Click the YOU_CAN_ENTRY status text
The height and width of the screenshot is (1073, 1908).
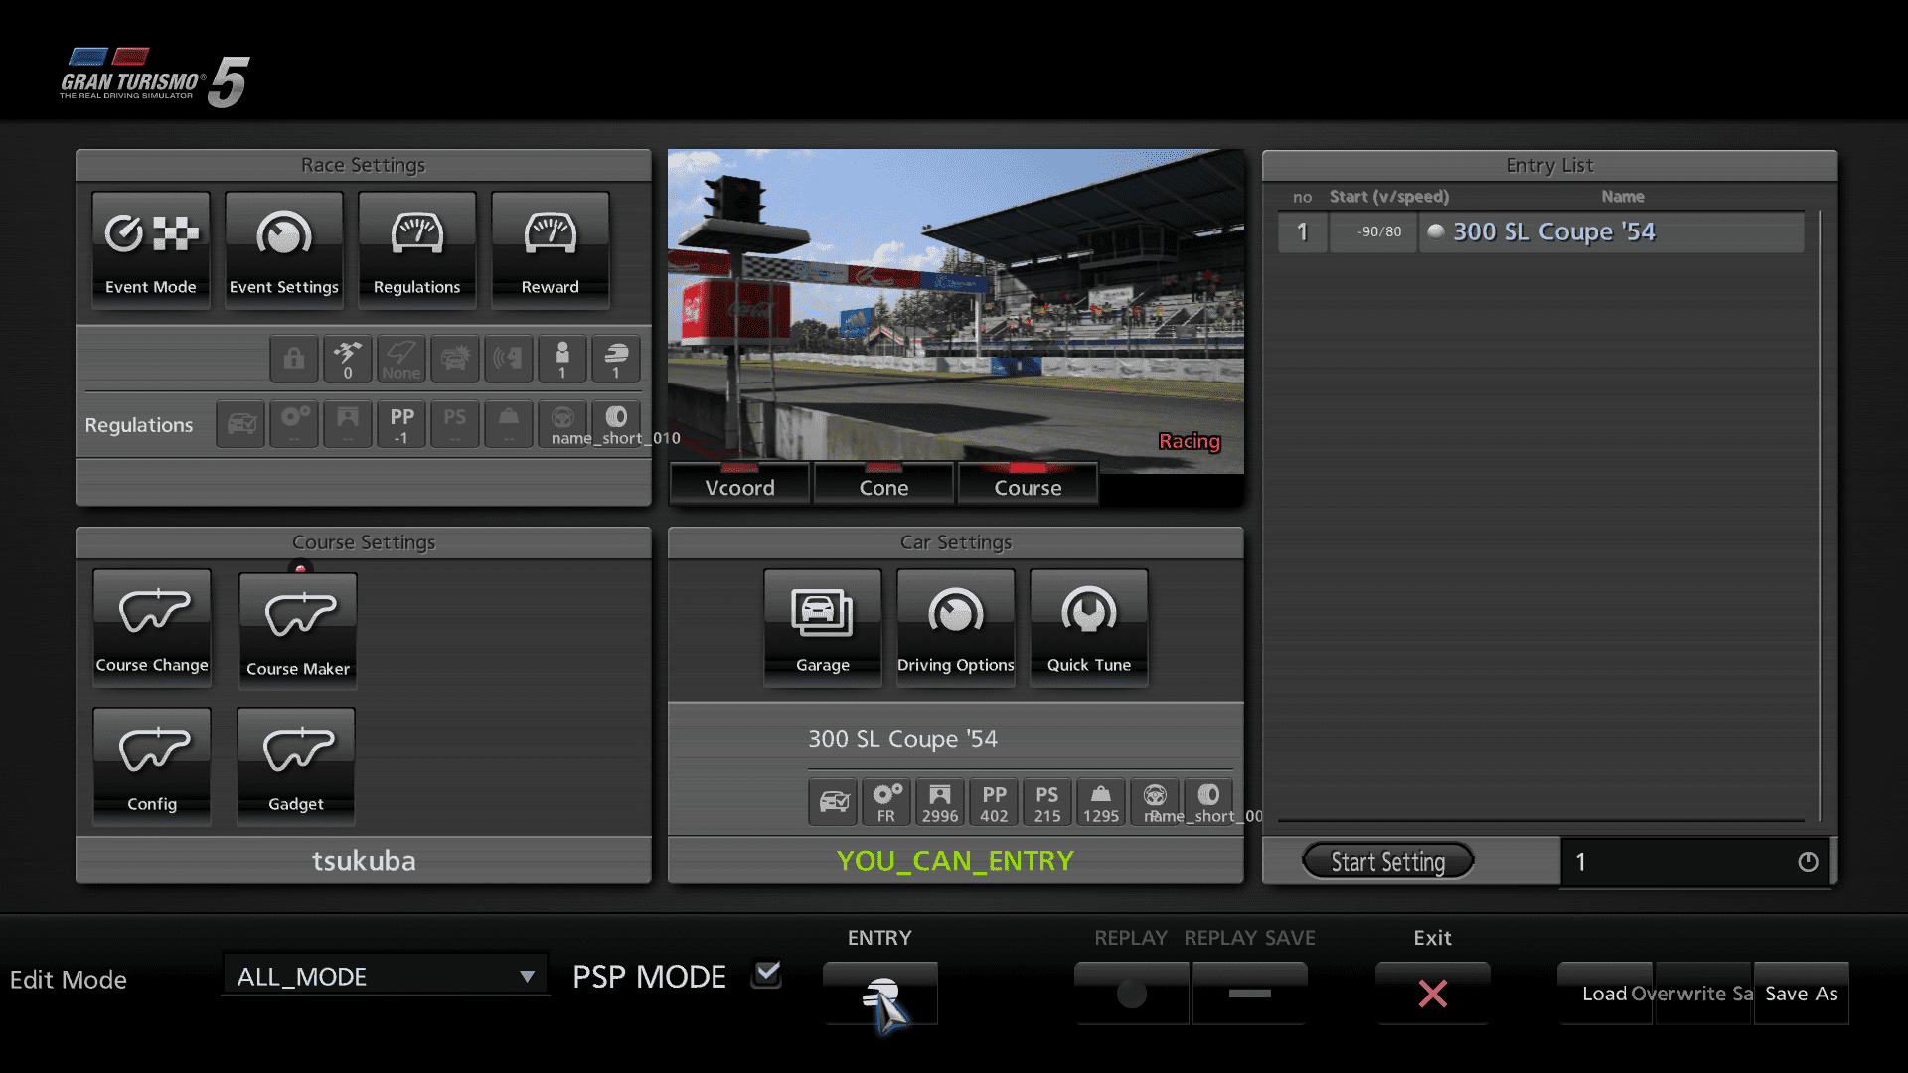coord(955,860)
